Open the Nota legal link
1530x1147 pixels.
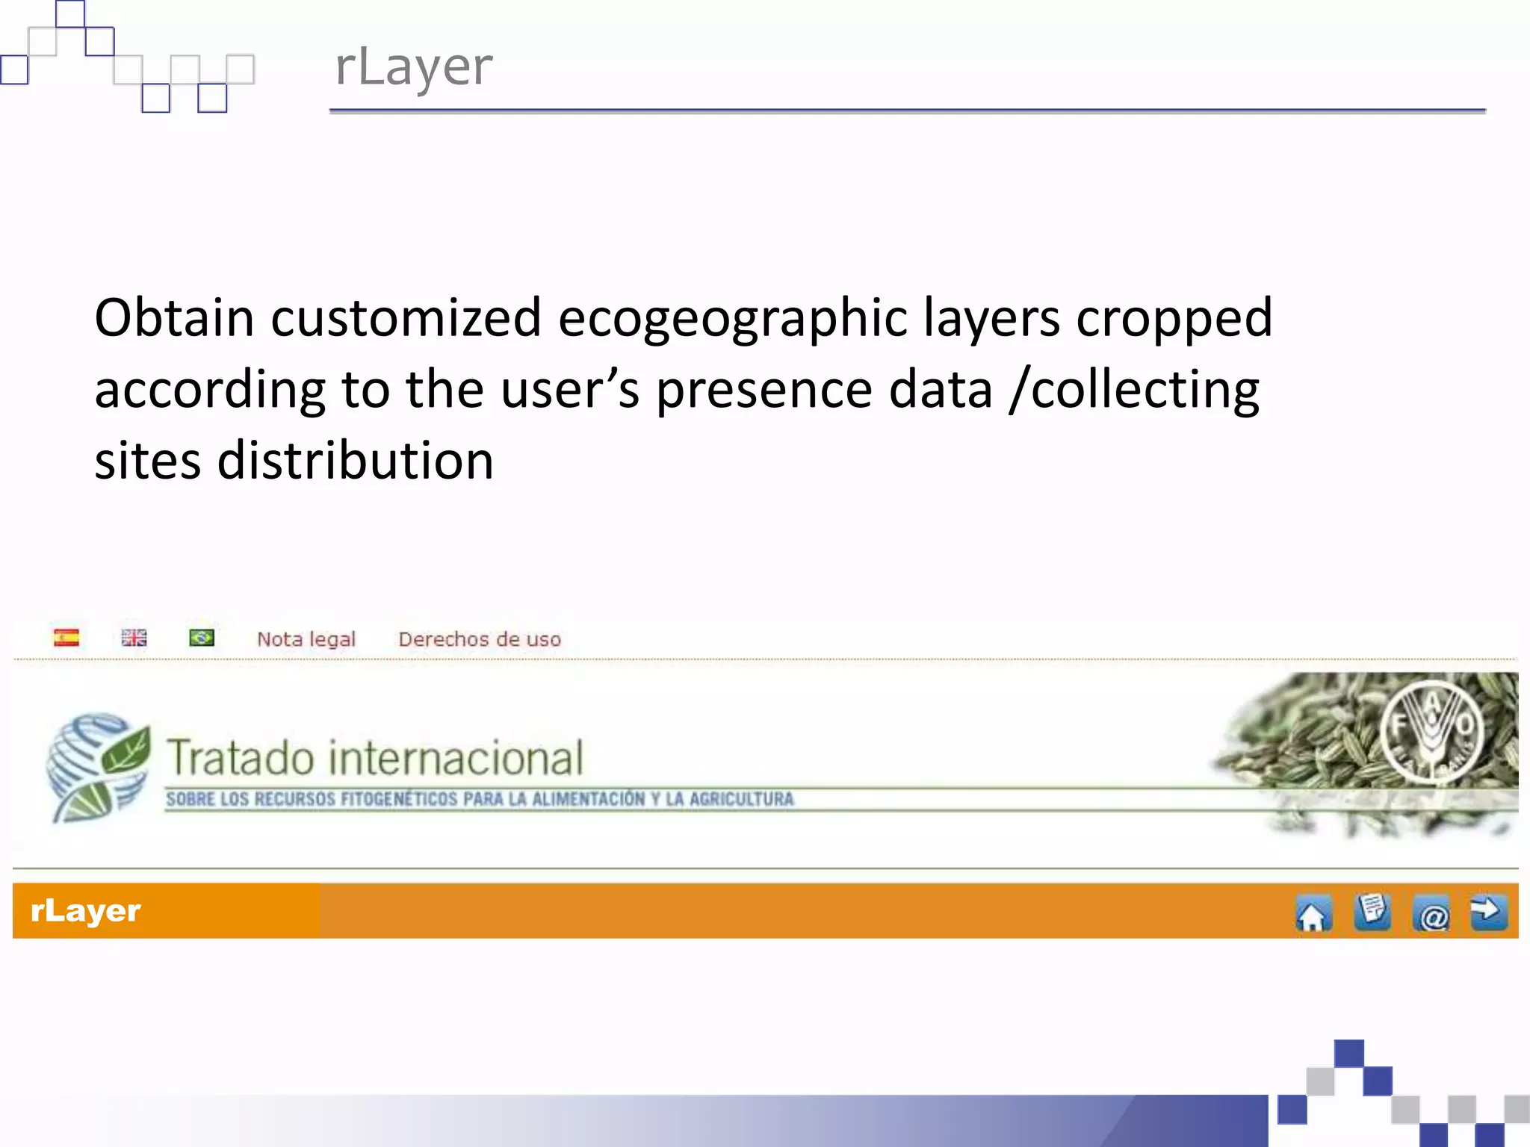(x=306, y=639)
